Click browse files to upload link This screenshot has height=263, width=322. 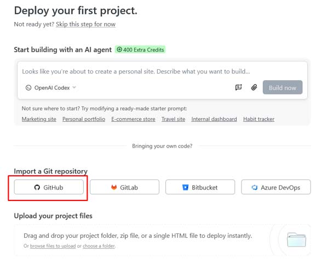pos(53,246)
